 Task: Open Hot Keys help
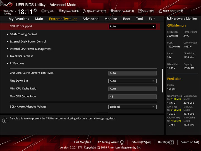click(x=163, y=142)
